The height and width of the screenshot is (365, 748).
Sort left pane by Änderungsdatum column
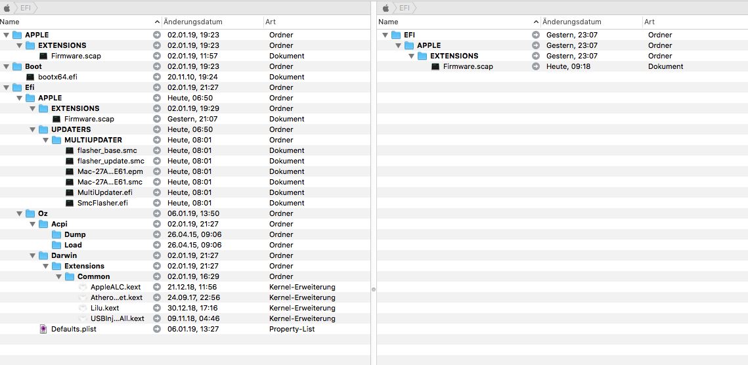pyautogui.click(x=212, y=22)
